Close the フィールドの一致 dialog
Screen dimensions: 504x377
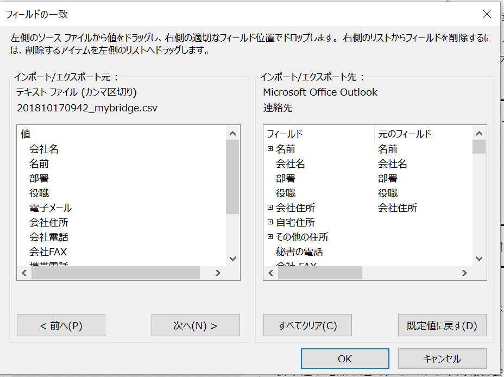pos(487,15)
